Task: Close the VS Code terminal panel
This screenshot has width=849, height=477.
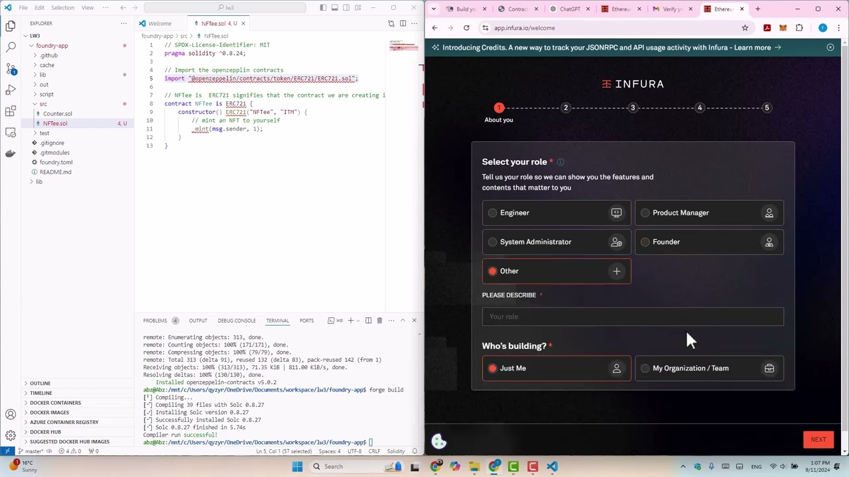Action: click(x=414, y=321)
